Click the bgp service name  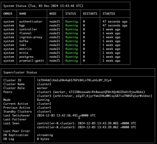point(22,26)
